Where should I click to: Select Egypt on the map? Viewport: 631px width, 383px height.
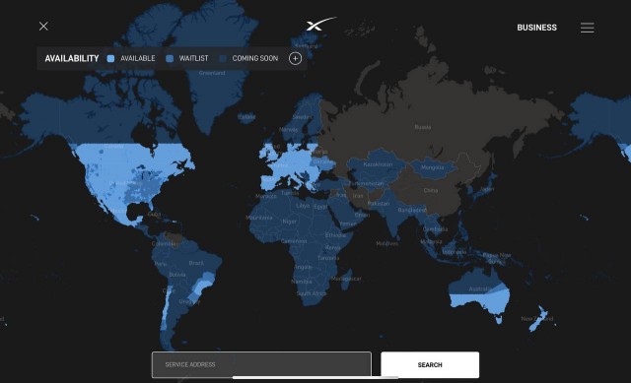tap(320, 207)
